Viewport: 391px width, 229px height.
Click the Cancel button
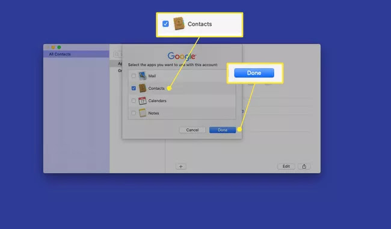[x=192, y=130]
